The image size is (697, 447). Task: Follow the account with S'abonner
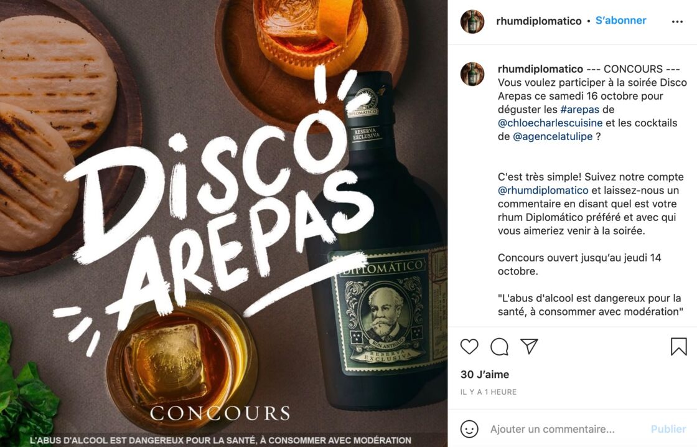[620, 21]
